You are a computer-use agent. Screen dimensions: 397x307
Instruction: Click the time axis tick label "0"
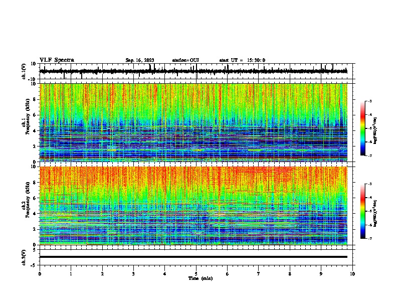[x=40, y=274]
